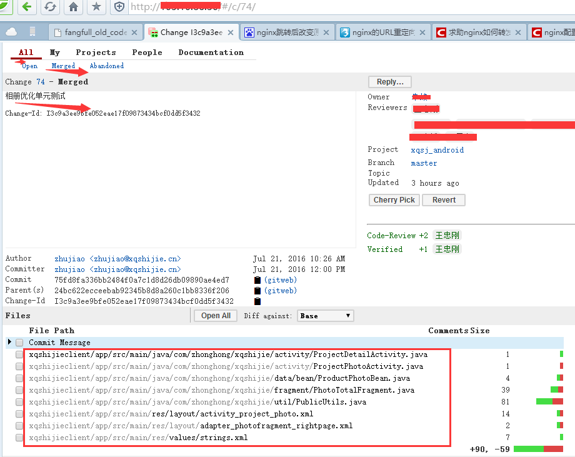This screenshot has width=575, height=457.
Task: Open the ProjectPhotoActivity.java file diff
Action: (x=226, y=366)
